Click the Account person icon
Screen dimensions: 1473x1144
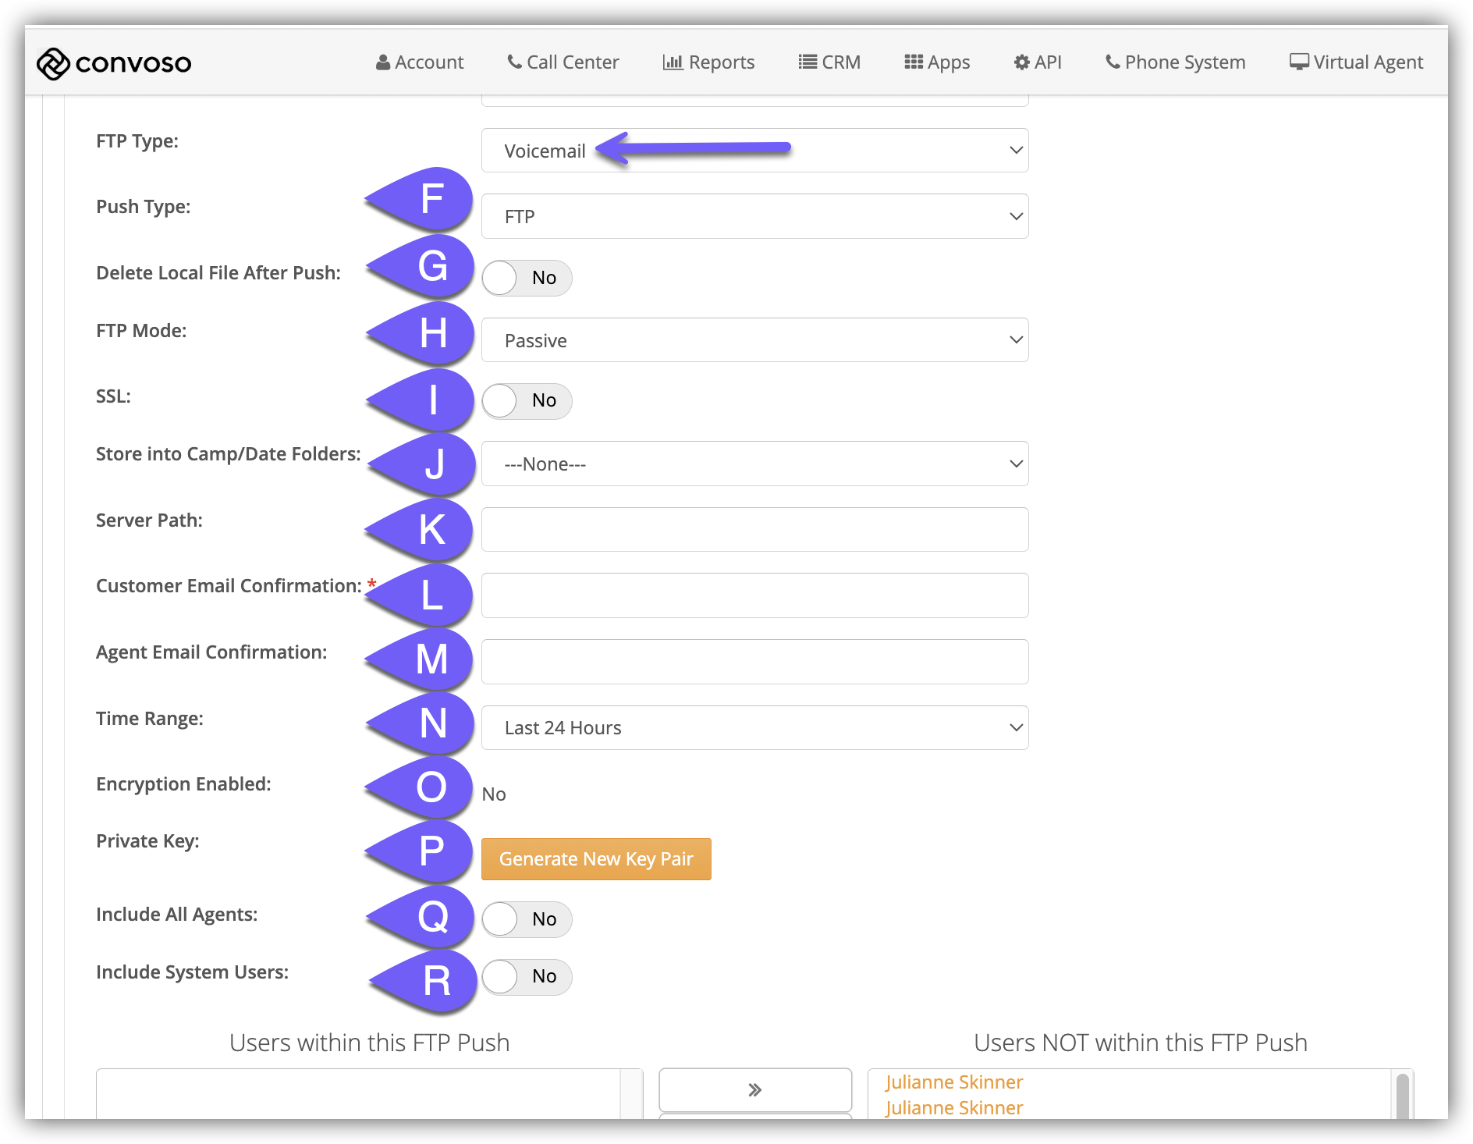point(382,62)
